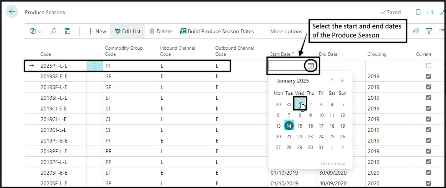Open the calendar picker icon in Start Date

pyautogui.click(x=310, y=66)
